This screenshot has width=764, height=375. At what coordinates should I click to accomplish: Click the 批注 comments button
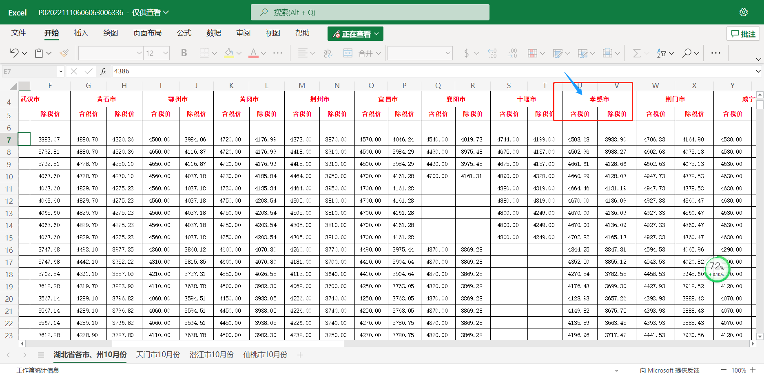(743, 34)
